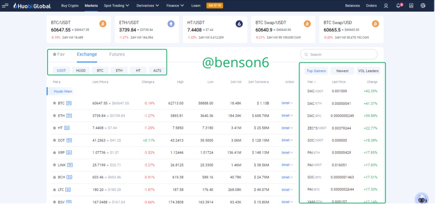
Task: Expand Detail for the BCH row
Action: pos(287,177)
